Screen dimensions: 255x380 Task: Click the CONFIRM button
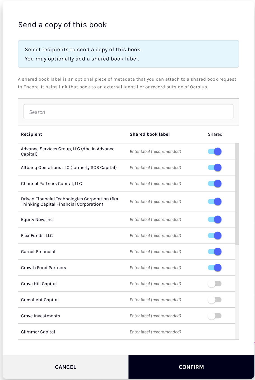click(x=191, y=367)
